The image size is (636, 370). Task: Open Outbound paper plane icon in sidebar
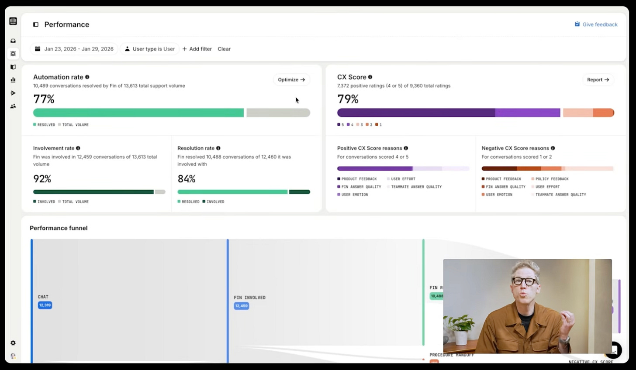click(13, 93)
